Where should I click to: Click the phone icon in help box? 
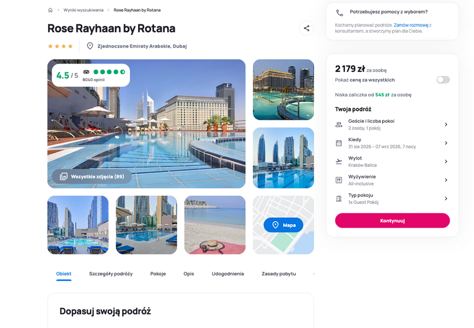[340, 12]
